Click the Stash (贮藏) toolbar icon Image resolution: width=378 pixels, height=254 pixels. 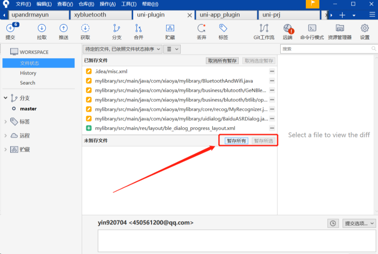(x=170, y=31)
